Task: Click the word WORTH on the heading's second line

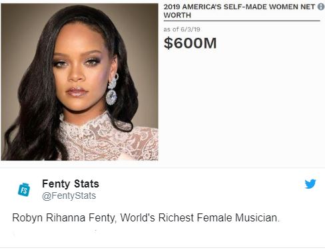Action: [x=177, y=15]
